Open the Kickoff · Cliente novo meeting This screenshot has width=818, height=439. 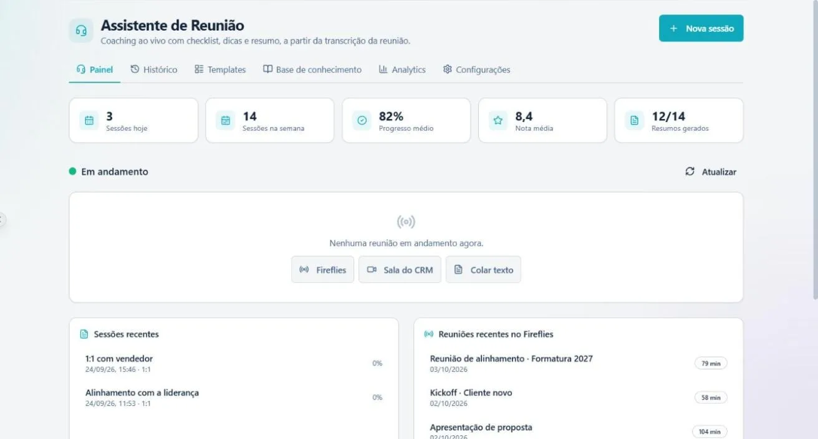[x=579, y=398]
